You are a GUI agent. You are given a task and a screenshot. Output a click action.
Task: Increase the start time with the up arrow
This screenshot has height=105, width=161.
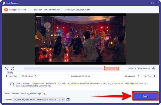tap(36, 75)
